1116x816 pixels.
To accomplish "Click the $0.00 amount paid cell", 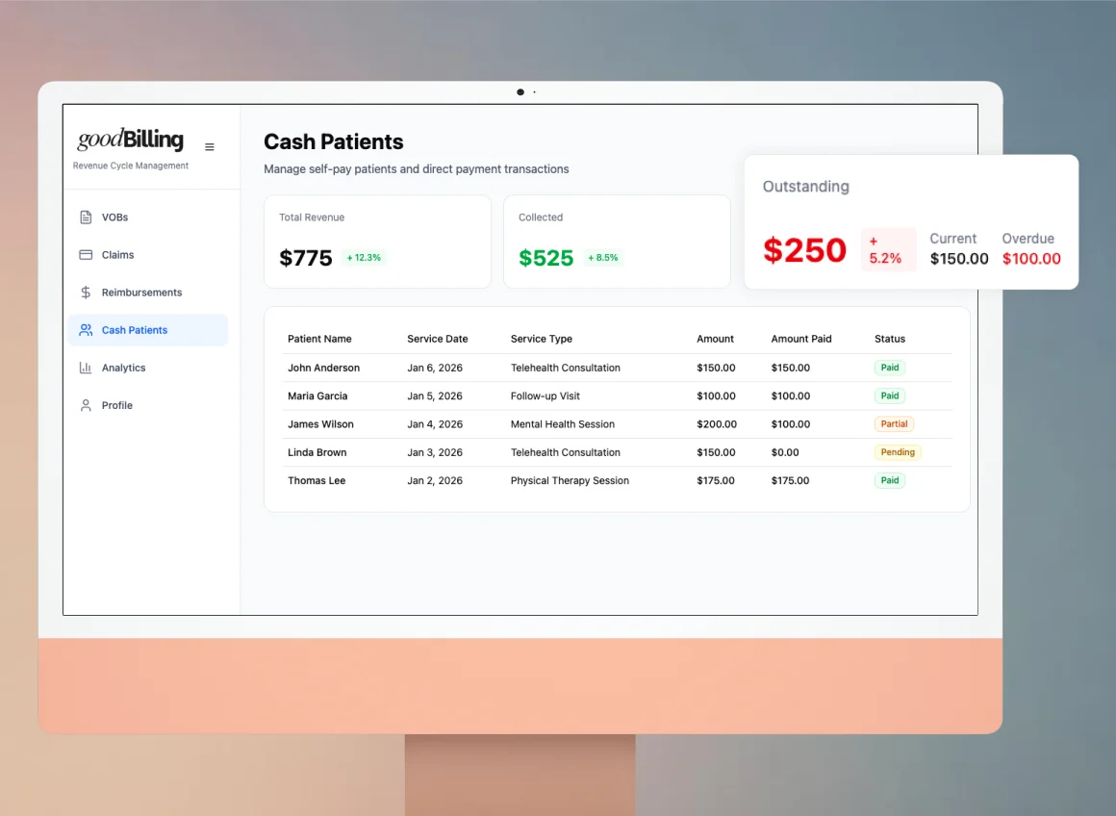I will [x=785, y=452].
